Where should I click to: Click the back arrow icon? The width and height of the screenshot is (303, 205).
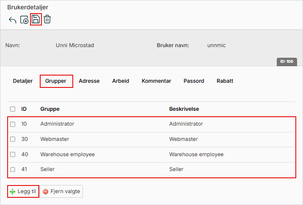coord(13,20)
